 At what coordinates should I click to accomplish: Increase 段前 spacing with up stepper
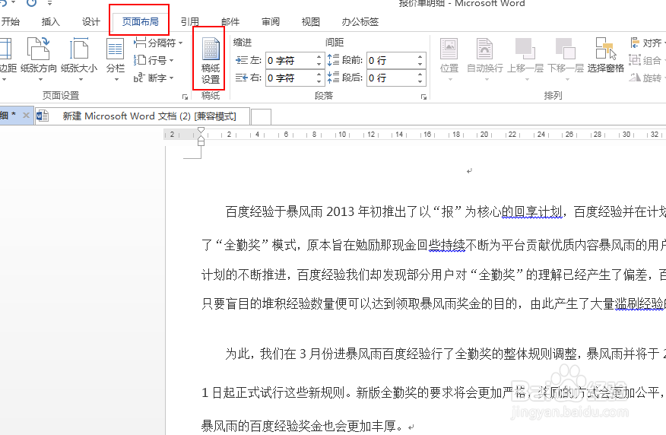click(x=420, y=56)
